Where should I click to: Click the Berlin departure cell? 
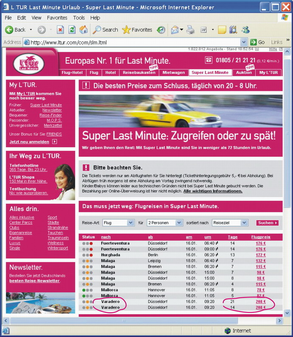point(153,255)
